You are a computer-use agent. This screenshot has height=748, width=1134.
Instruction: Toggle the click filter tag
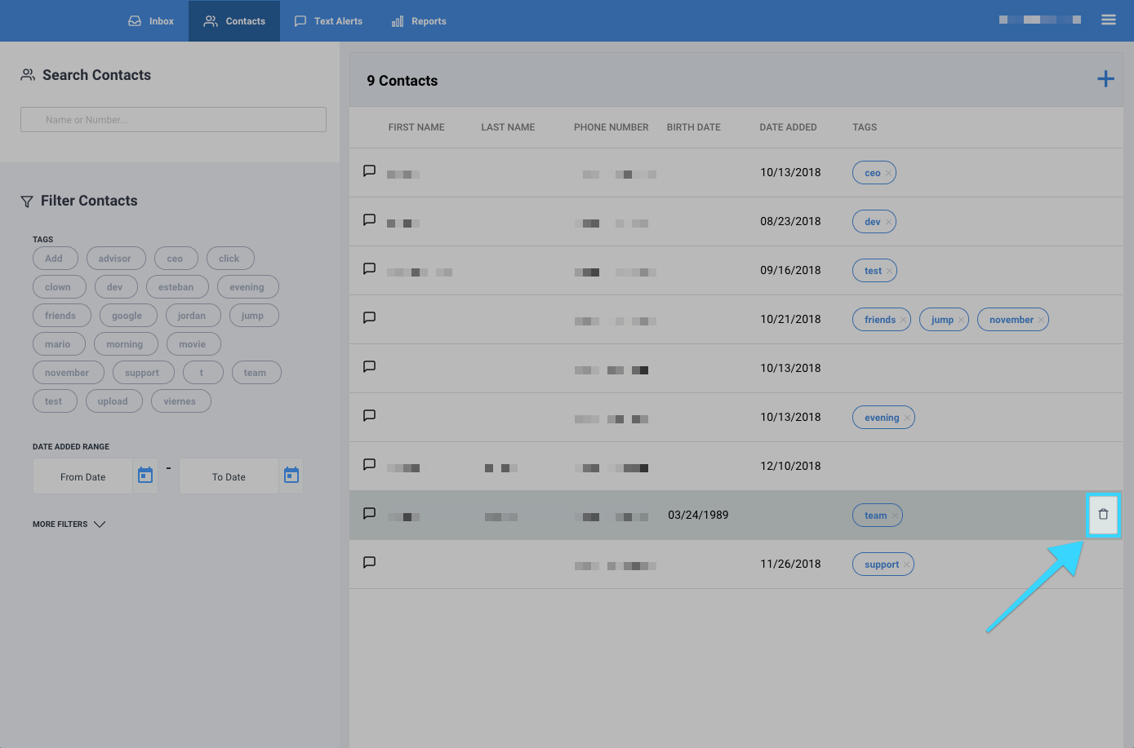[230, 259]
